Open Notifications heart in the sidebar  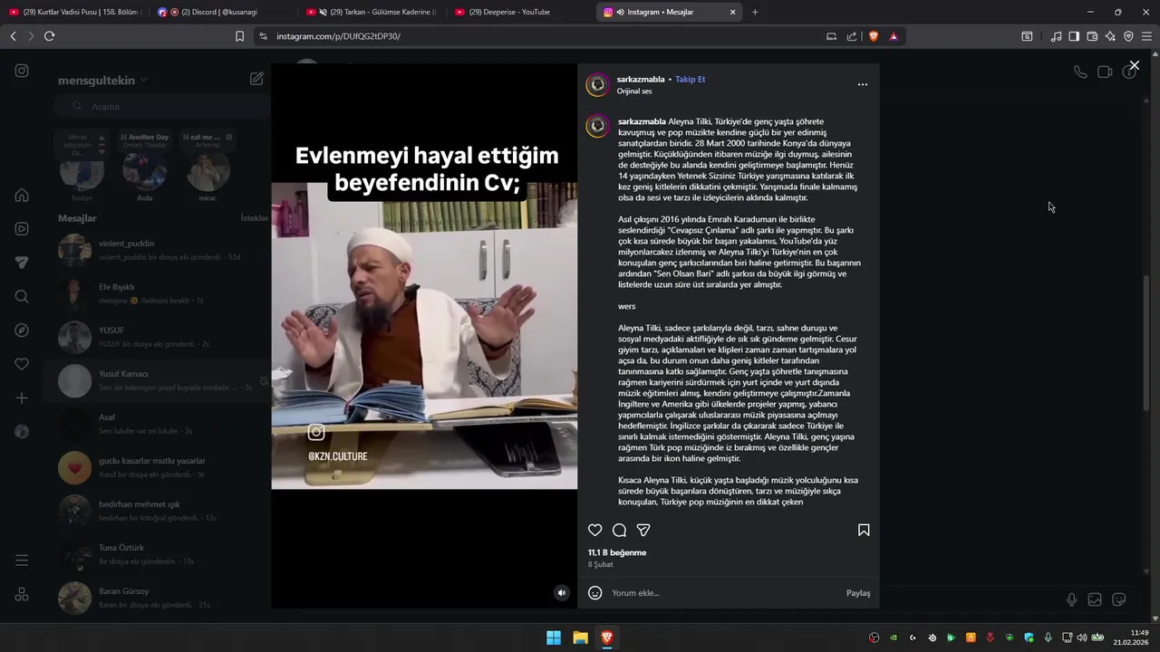point(22,364)
